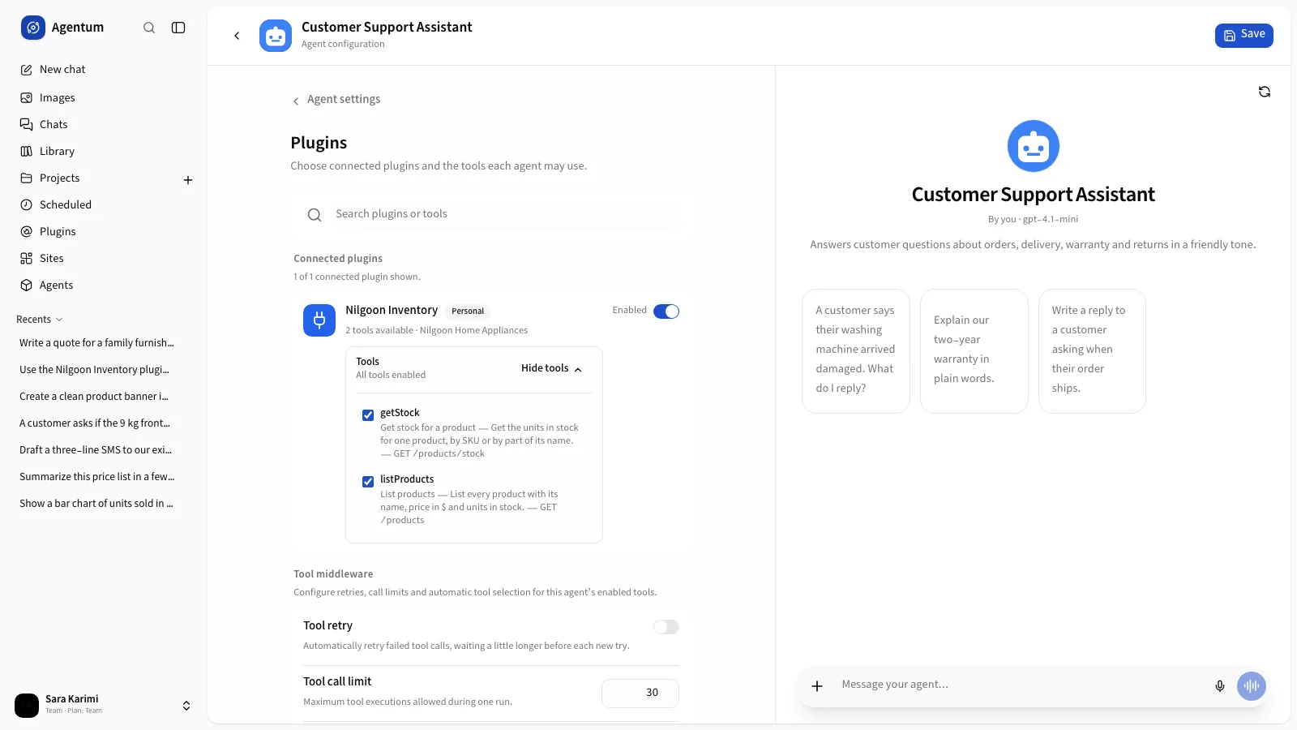1297x730 pixels.
Task: Click the Agentum logo icon
Action: (33, 28)
